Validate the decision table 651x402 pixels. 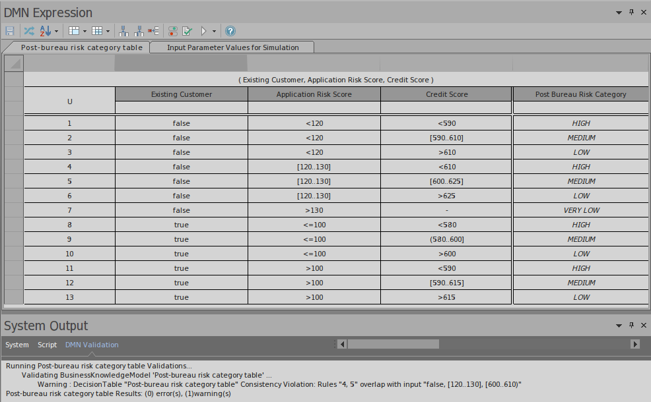(x=186, y=30)
